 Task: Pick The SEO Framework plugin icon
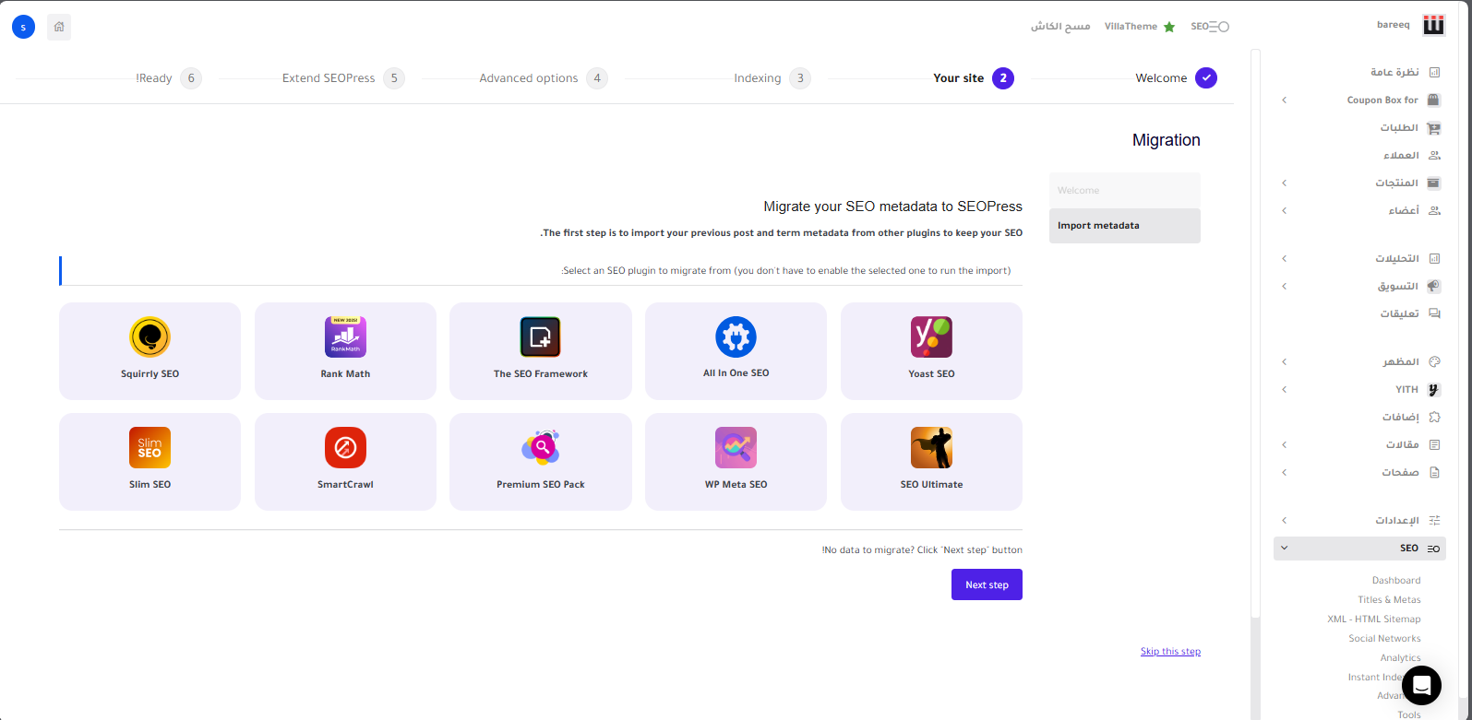[540, 337]
